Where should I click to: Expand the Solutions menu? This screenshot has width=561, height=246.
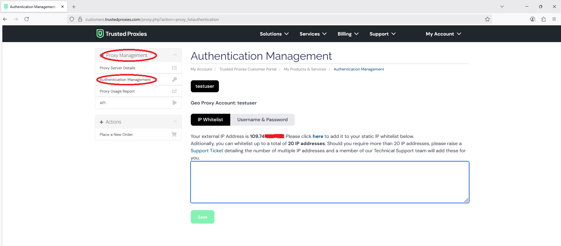coord(274,34)
